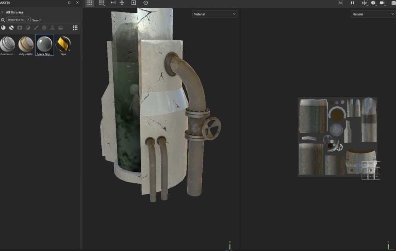This screenshot has height=251, width=396.
Task: Click the magnifier search icon in Assets
Action: pyautogui.click(x=3, y=20)
